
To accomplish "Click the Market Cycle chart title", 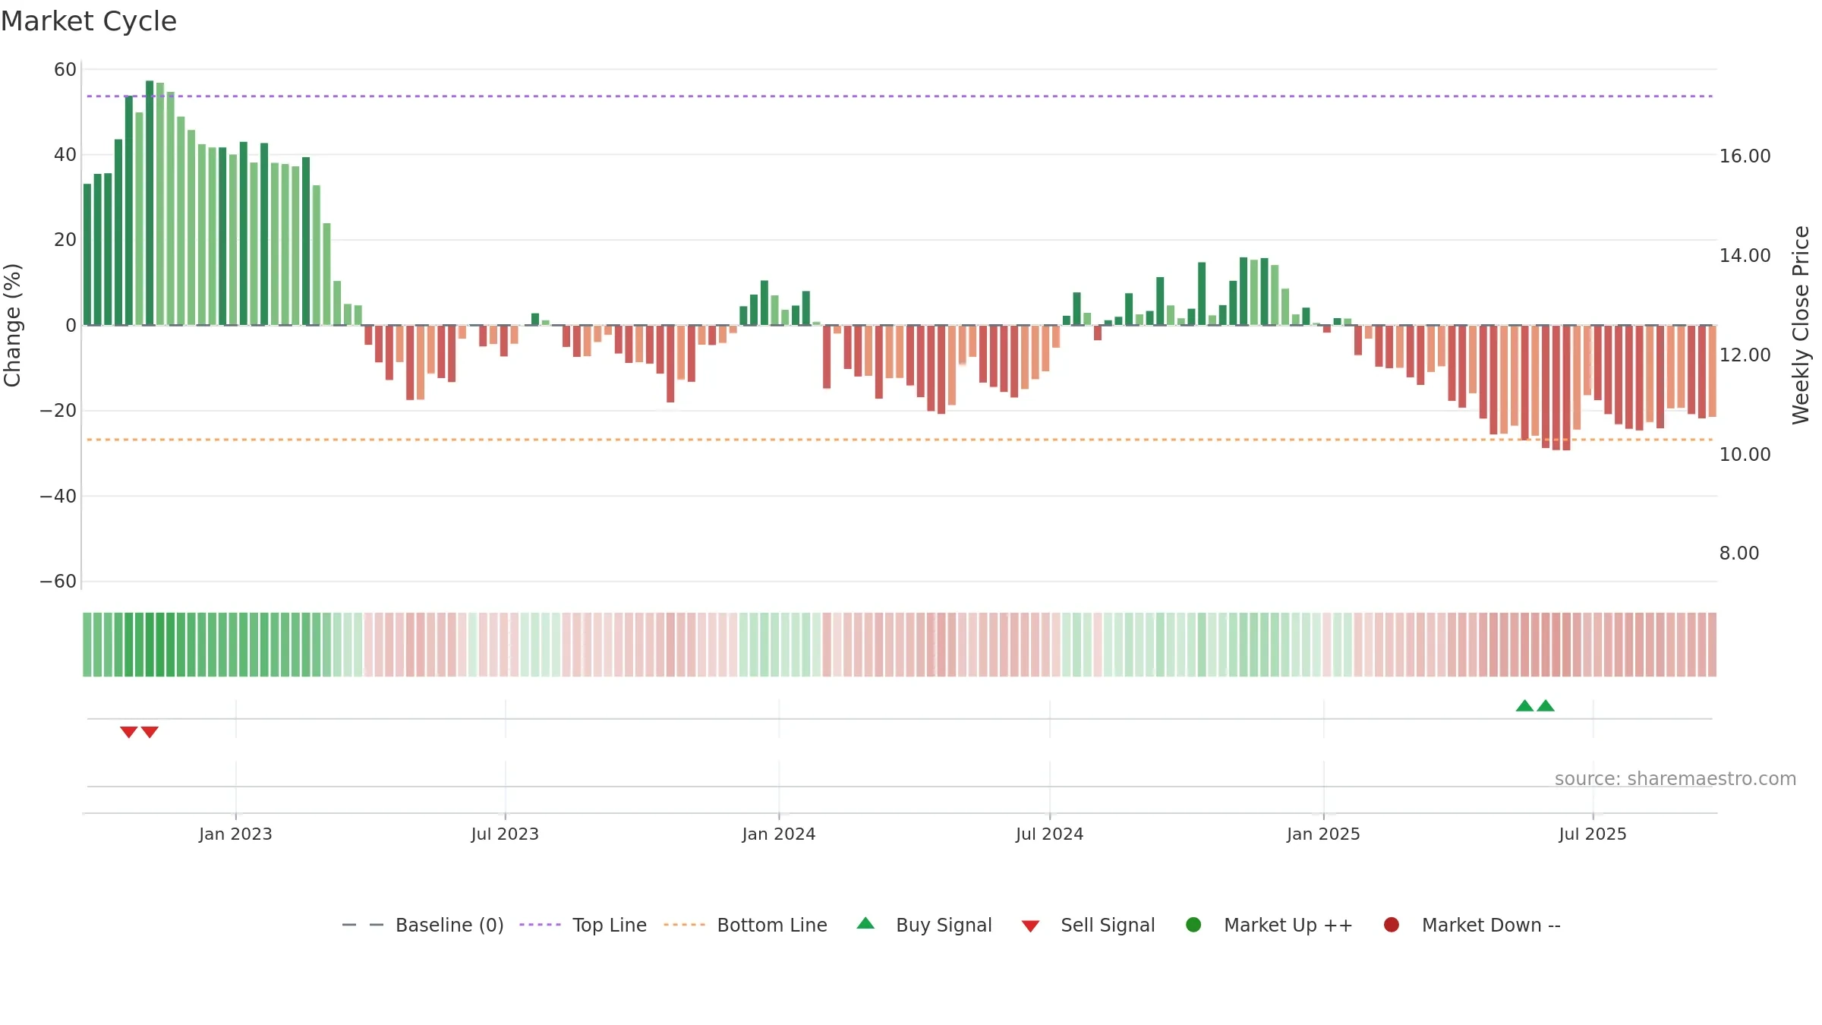I will pos(89,21).
